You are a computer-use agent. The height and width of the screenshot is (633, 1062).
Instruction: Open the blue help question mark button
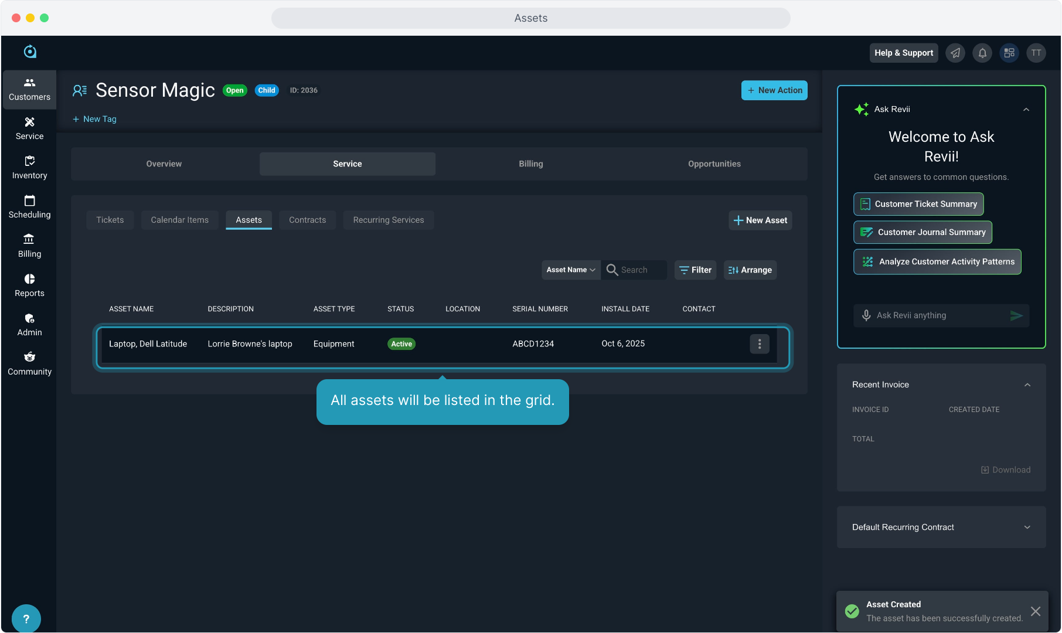point(26,618)
